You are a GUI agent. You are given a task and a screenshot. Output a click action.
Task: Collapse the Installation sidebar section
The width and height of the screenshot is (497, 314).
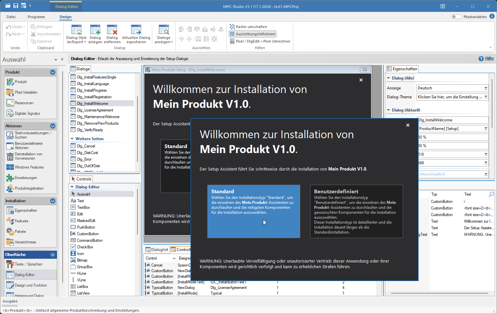53,201
